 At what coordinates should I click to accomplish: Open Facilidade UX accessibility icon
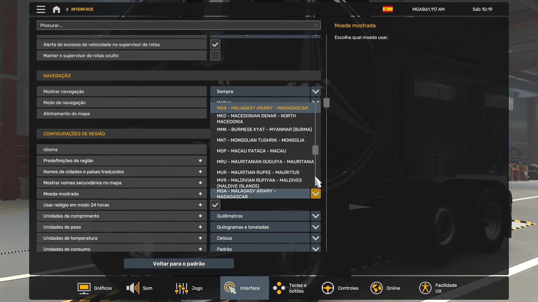[x=425, y=288]
